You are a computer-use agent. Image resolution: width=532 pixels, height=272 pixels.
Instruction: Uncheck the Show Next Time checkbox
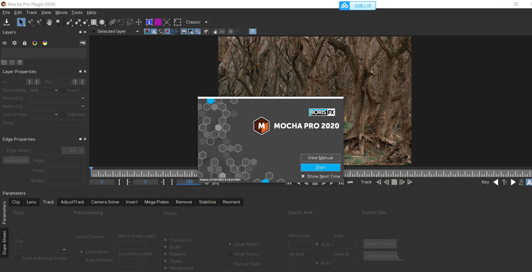(303, 176)
